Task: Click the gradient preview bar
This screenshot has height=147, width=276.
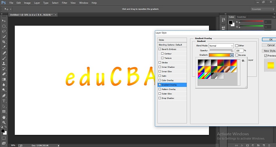Action: (x=219, y=55)
